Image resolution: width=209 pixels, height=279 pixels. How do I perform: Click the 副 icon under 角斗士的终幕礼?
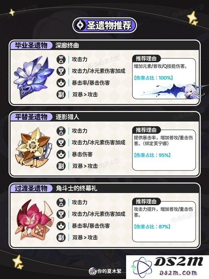[61, 237]
